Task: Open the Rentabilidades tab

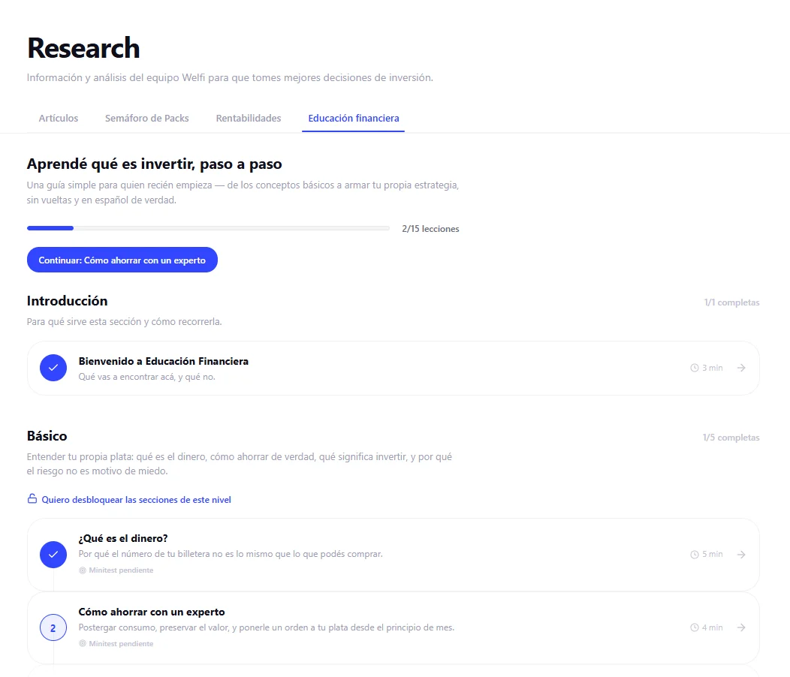Action: (x=249, y=119)
